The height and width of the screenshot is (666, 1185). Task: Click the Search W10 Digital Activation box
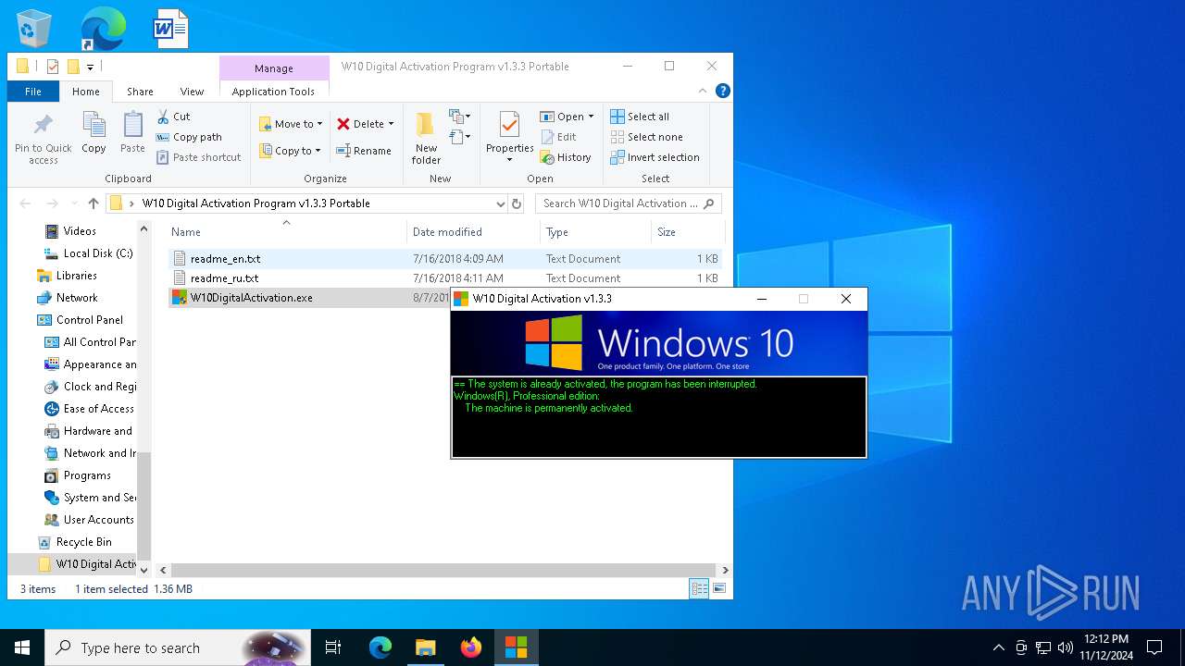click(629, 203)
